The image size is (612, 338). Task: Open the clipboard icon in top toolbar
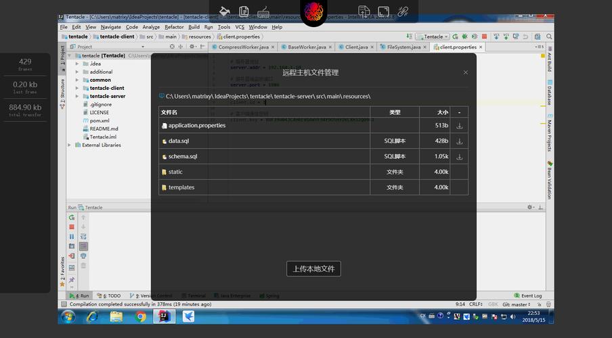(x=244, y=11)
